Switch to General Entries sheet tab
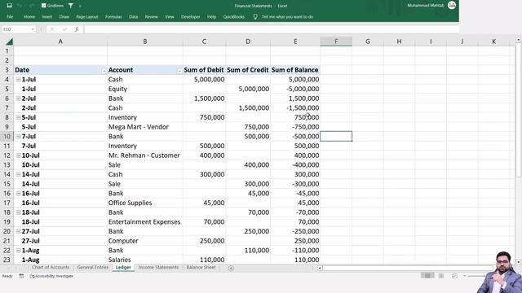The width and height of the screenshot is (522, 293). (92, 268)
